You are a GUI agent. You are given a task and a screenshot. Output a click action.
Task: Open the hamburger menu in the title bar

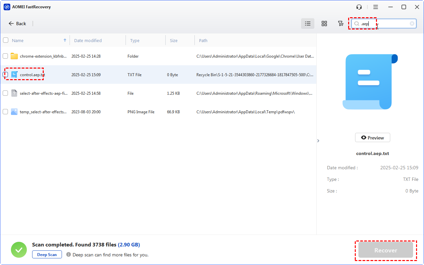376,7
